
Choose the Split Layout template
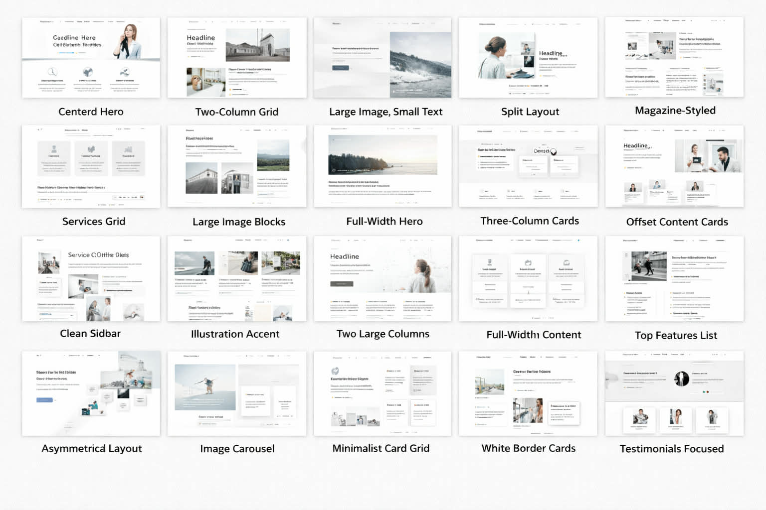click(528, 57)
